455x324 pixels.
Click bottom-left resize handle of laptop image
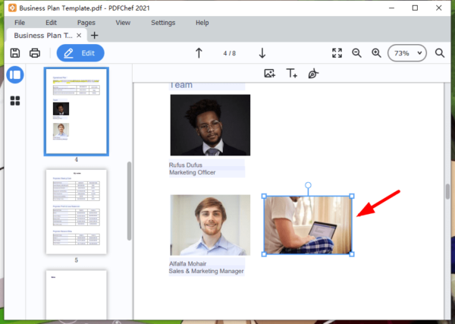click(264, 254)
